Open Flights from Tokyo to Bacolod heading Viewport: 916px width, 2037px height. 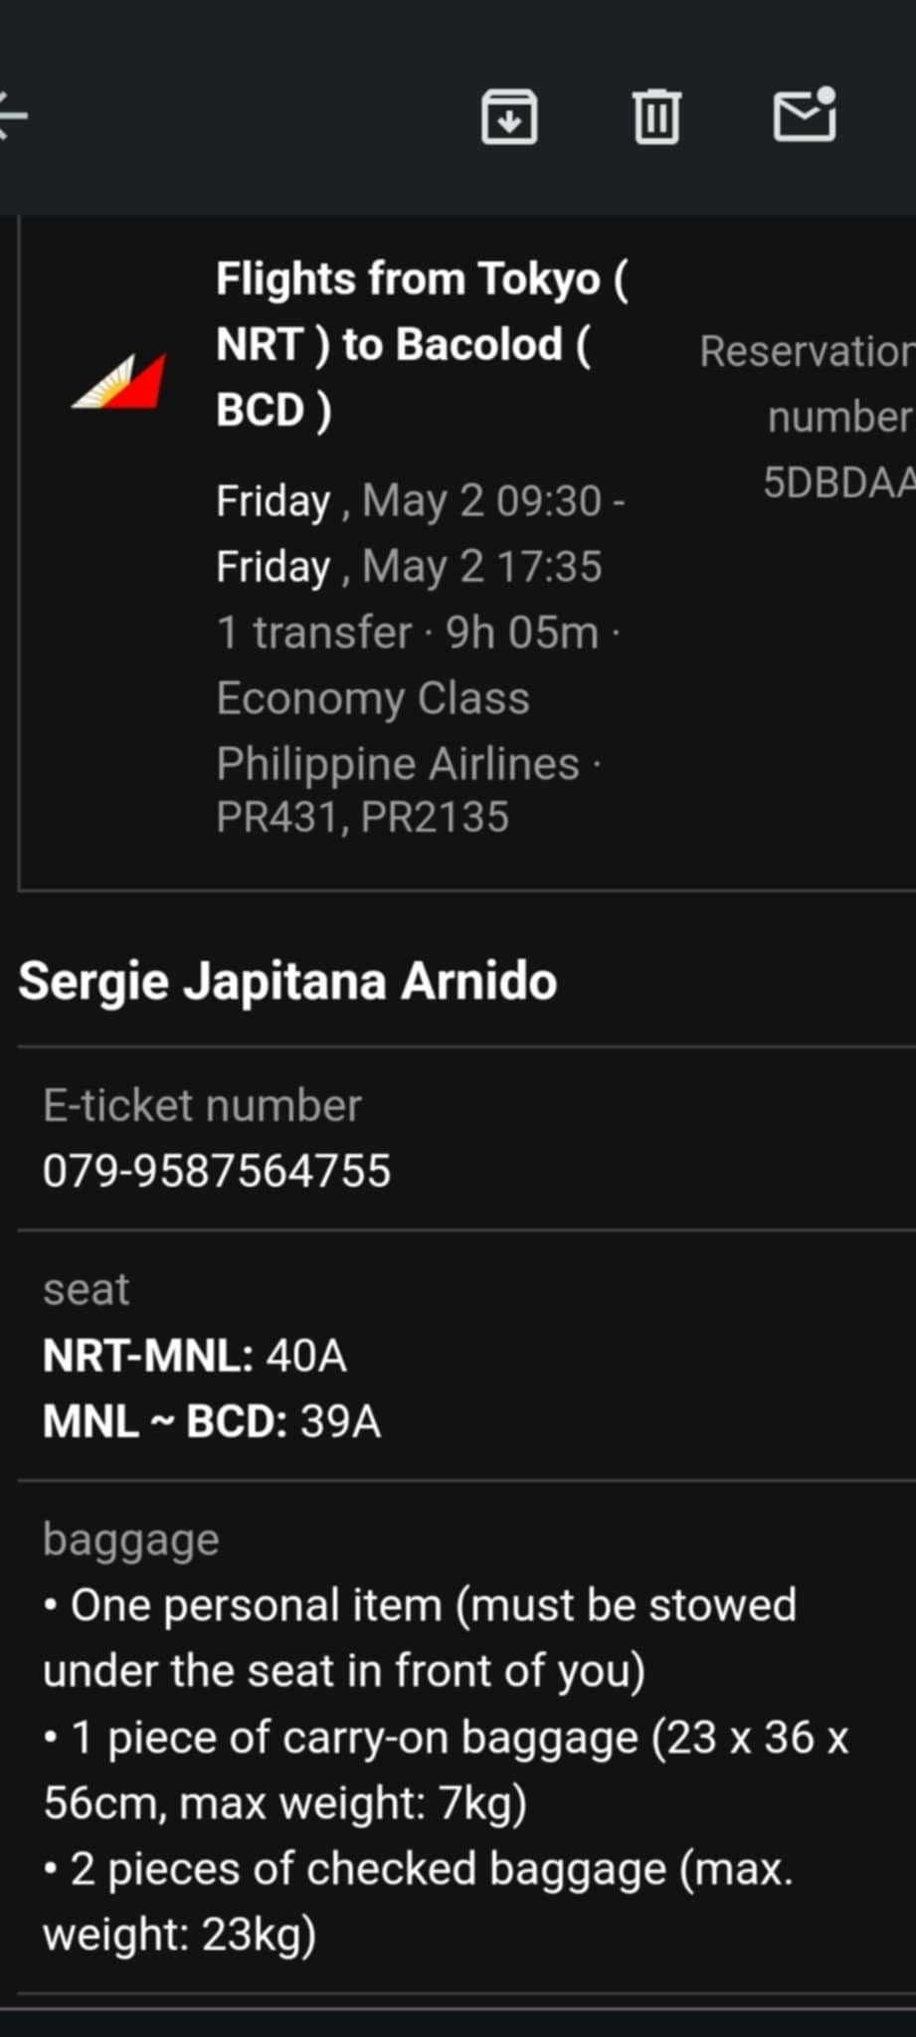tap(422, 344)
